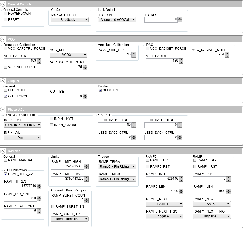Image resolution: width=243 pixels, height=229 pixels.
Task: Enable RAMP_BURST_EN checkbox
Action: coord(53,206)
